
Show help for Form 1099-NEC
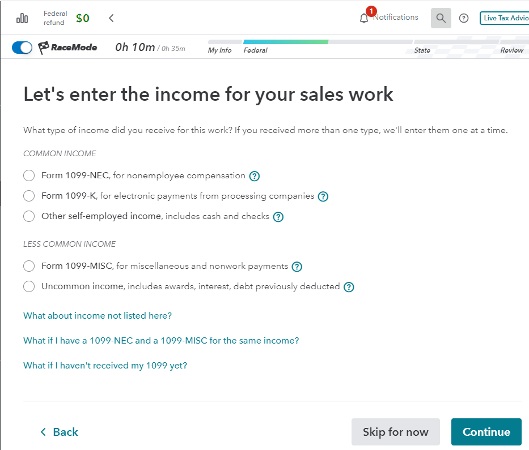[255, 176]
